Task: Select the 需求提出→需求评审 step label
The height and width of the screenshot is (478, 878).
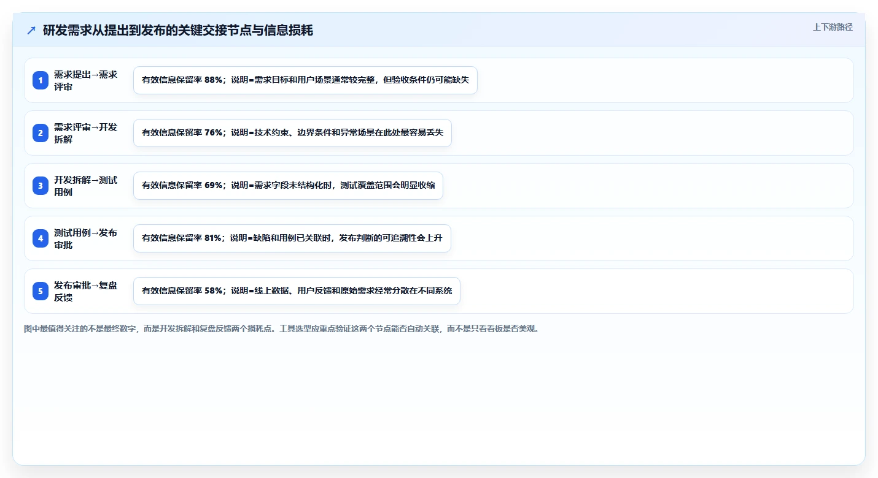Action: click(x=85, y=80)
